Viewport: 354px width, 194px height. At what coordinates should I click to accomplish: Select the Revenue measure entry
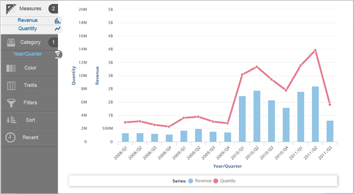coord(28,20)
